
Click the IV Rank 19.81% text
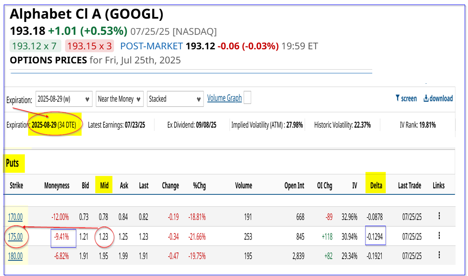pyautogui.click(x=417, y=125)
